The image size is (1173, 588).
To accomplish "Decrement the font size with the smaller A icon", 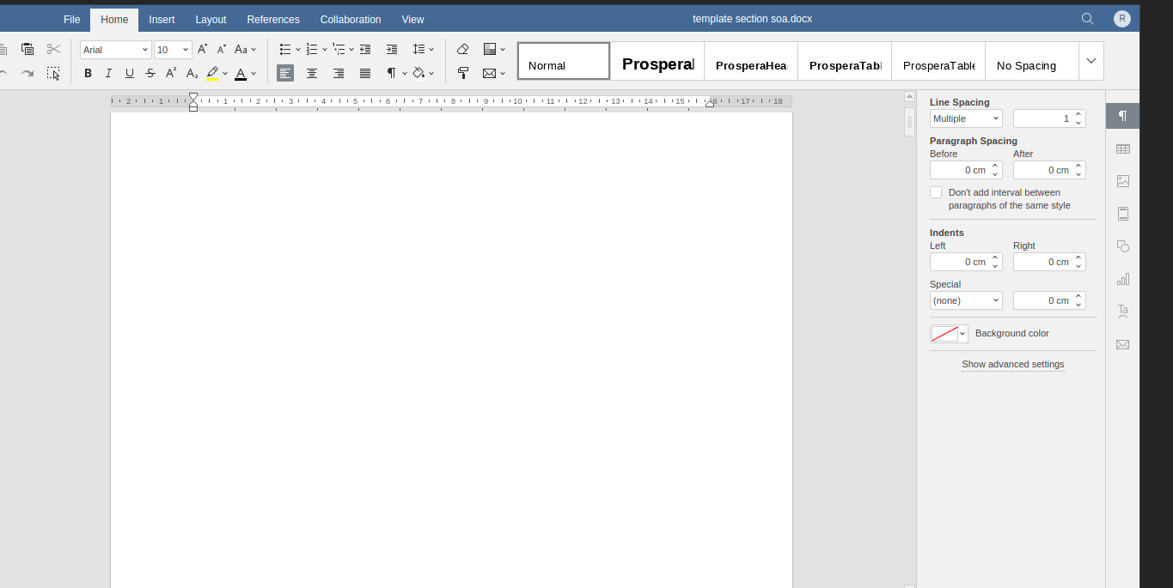I will coord(222,50).
